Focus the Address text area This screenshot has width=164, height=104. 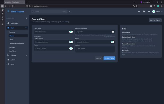95,49
